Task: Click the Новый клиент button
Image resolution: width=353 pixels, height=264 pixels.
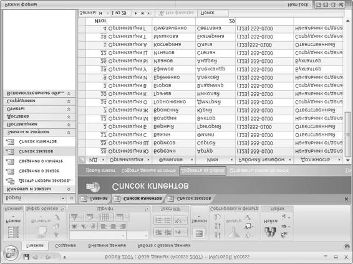Action: [100, 171]
